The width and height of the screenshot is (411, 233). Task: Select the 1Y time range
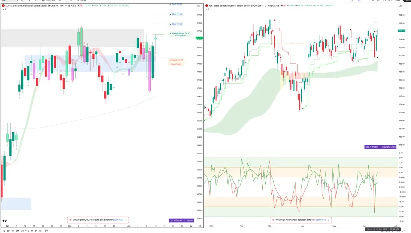point(32,231)
